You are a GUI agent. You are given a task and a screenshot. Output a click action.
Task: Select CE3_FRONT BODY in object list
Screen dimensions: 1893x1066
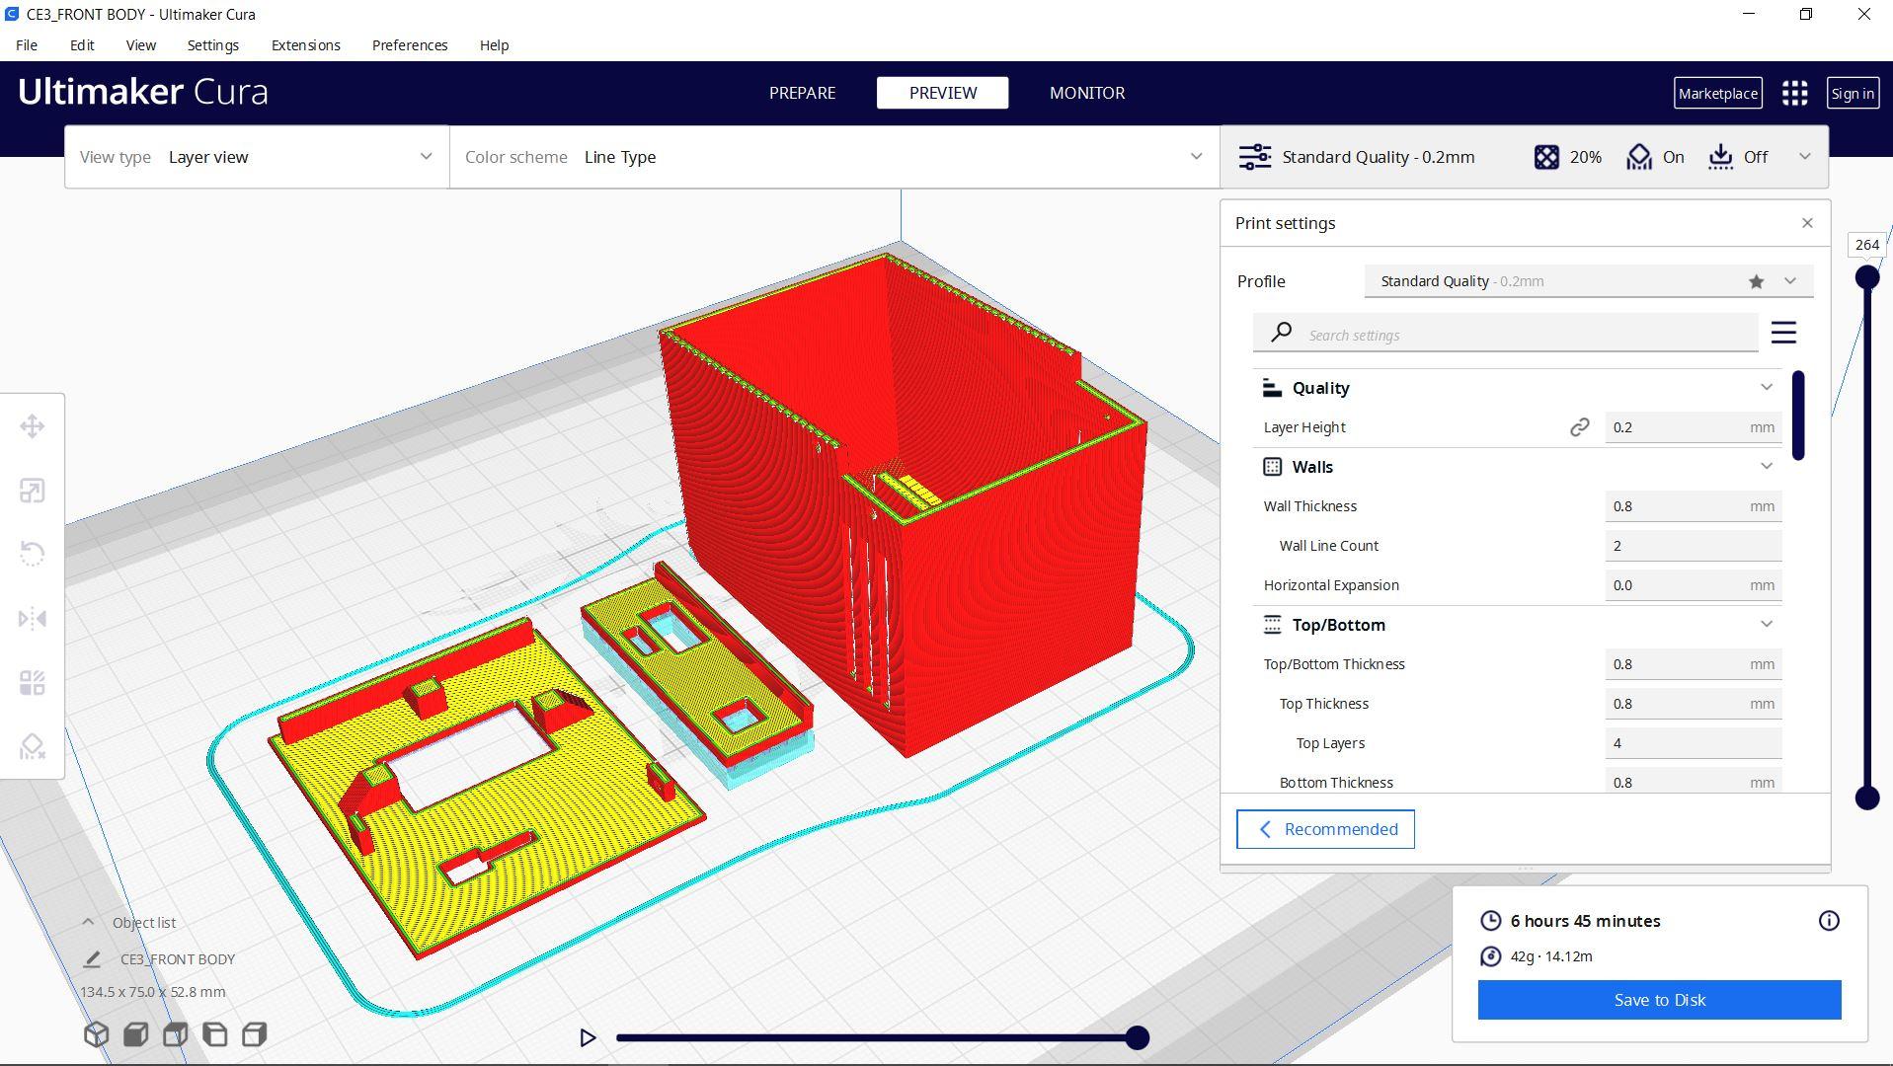178,959
